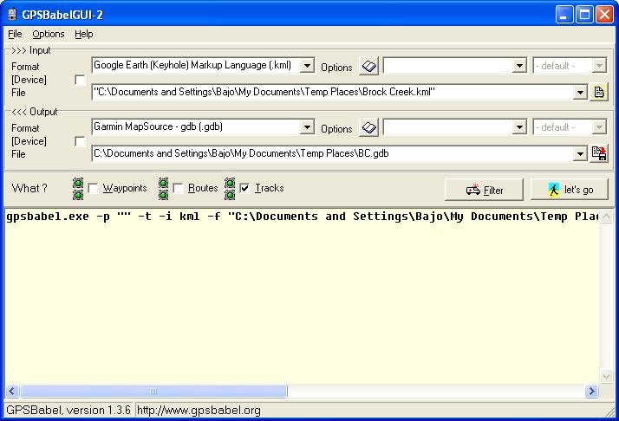Click the GPSBabelGUI title bar app icon
619x421 pixels.
pyautogui.click(x=12, y=15)
